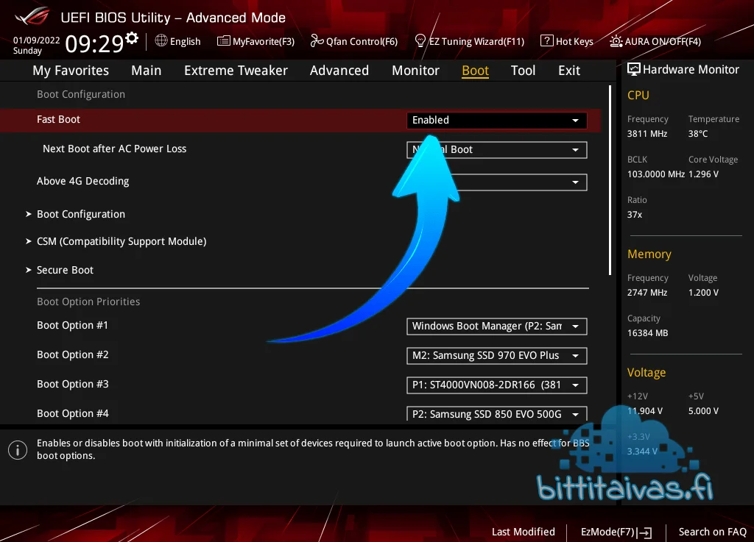754x542 pixels.
Task: Click the Capacity 16384 MB value
Action: [647, 333]
